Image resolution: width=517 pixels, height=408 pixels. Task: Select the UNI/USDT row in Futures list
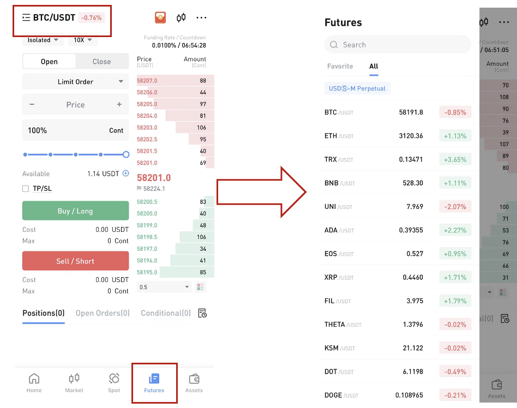tap(398, 207)
